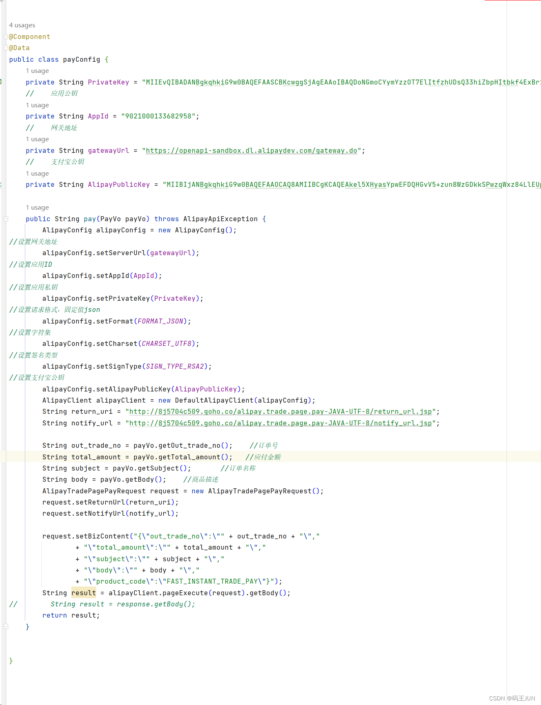Click the setBizContent method call

tap(102, 536)
